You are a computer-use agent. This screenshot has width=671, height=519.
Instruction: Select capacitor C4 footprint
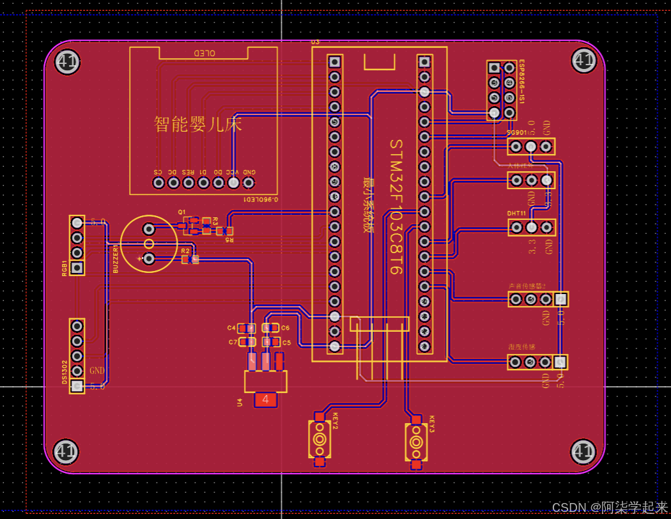click(x=247, y=328)
